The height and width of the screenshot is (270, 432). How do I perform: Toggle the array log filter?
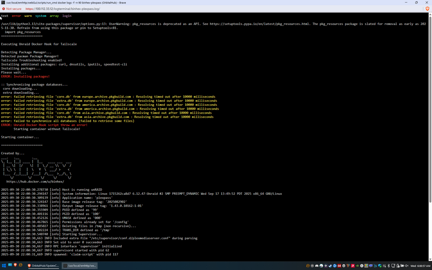[x=54, y=16]
